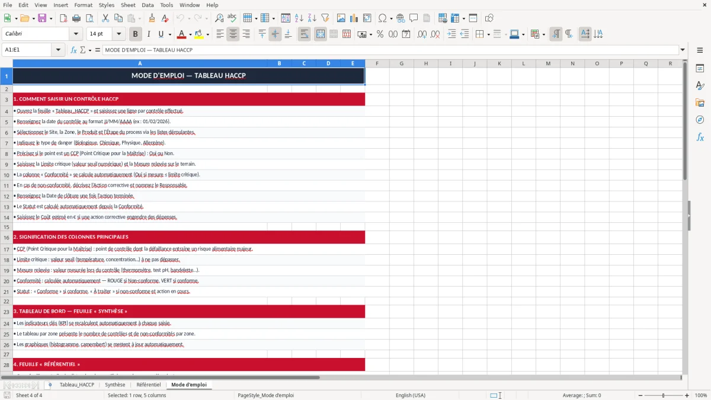711x400 pixels.
Task: Open the Function Wizard fx icon
Action: point(74,50)
